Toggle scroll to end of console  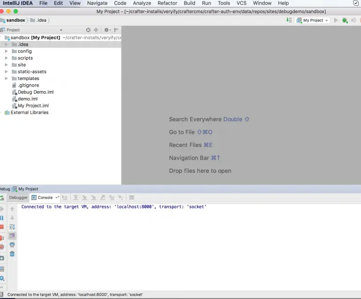12,235
